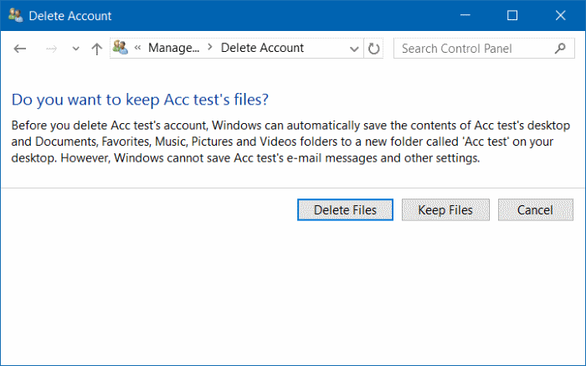This screenshot has width=586, height=366.
Task: Focus the Search Control Panel field
Action: [x=484, y=49]
